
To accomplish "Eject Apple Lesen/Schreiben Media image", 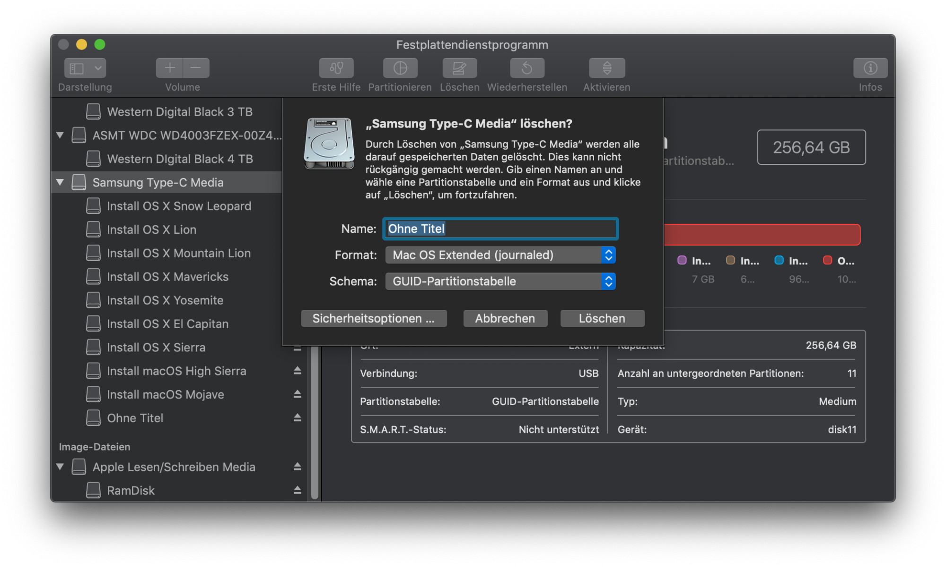I will pos(297,467).
